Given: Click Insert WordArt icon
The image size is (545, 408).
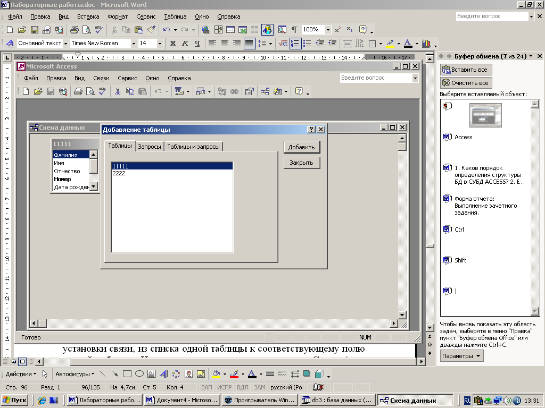Looking at the screenshot, I should click(x=164, y=374).
